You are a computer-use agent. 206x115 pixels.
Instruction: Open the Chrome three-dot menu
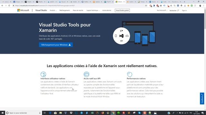(x=204, y=6)
